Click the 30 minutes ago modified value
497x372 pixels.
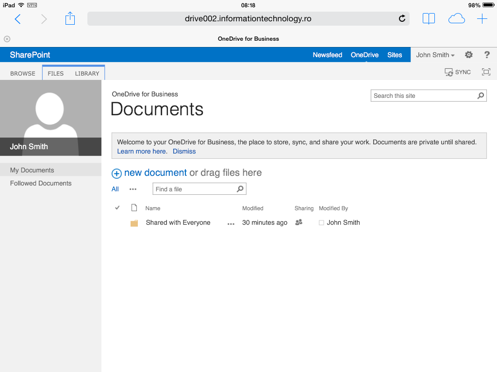pos(265,222)
